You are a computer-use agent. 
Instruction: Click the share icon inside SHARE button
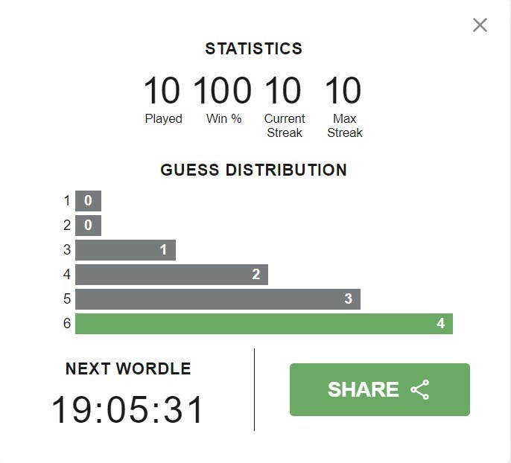click(x=420, y=389)
